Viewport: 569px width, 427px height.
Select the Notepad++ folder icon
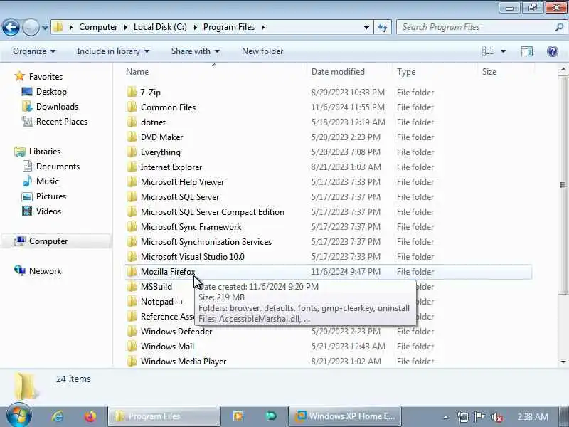(132, 301)
